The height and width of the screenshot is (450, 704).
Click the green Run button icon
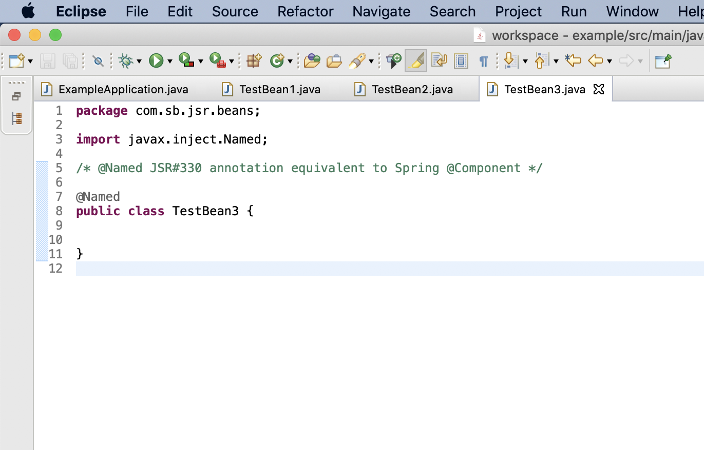tap(156, 61)
